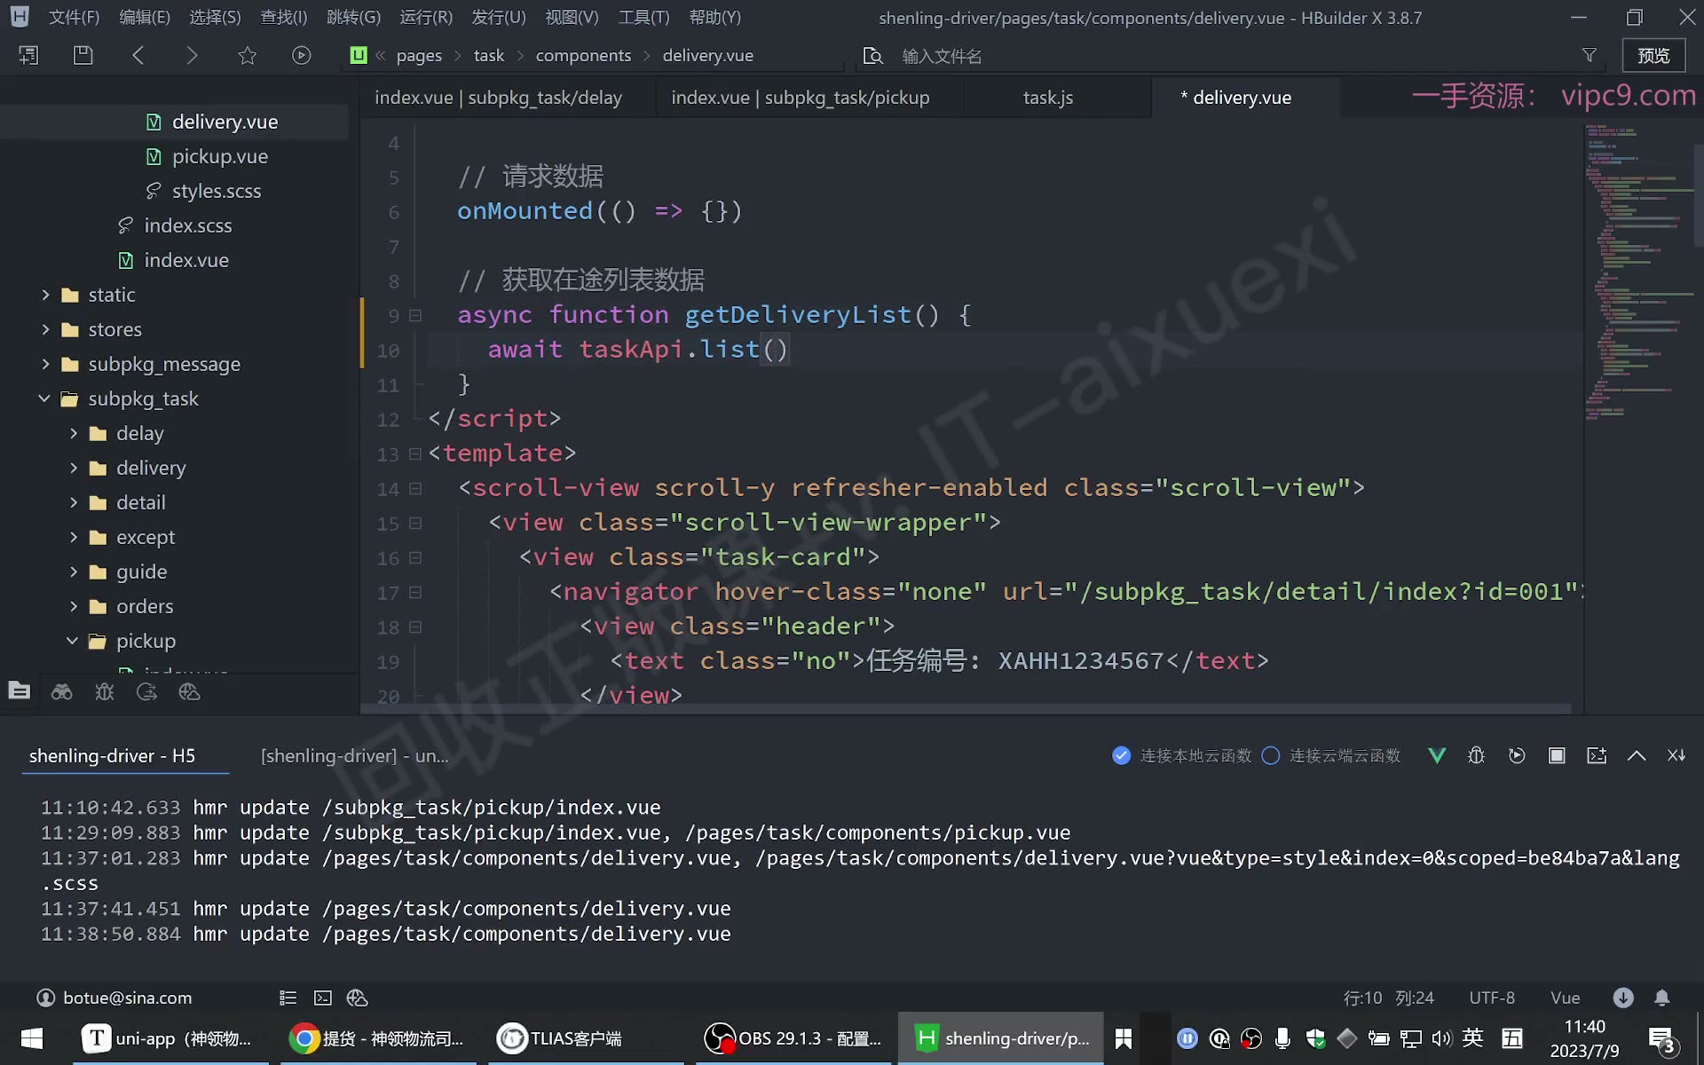Image resolution: width=1704 pixels, height=1065 pixels.
Task: Collapse the subpkg_task folder
Action: click(44, 398)
